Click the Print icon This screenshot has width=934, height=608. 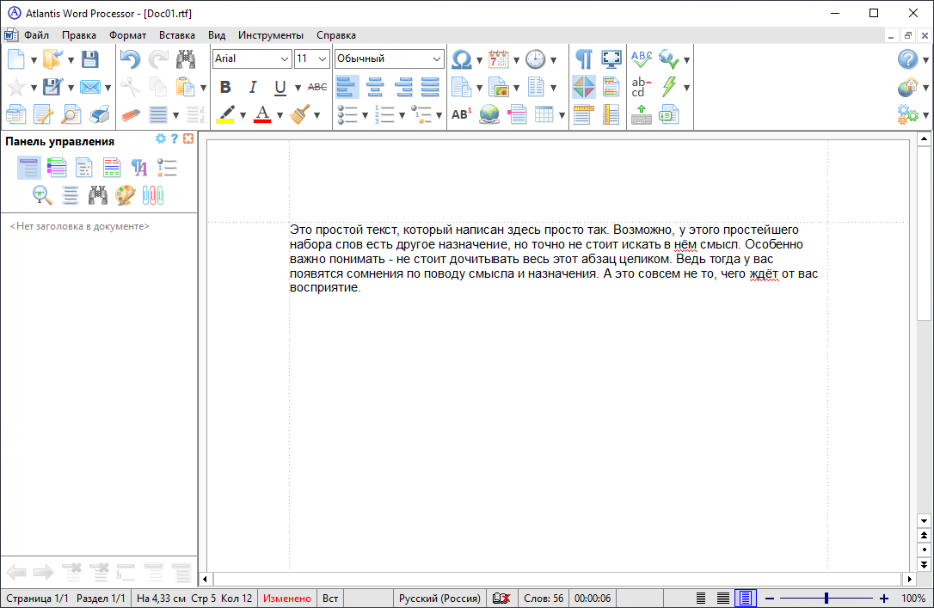pos(99,114)
